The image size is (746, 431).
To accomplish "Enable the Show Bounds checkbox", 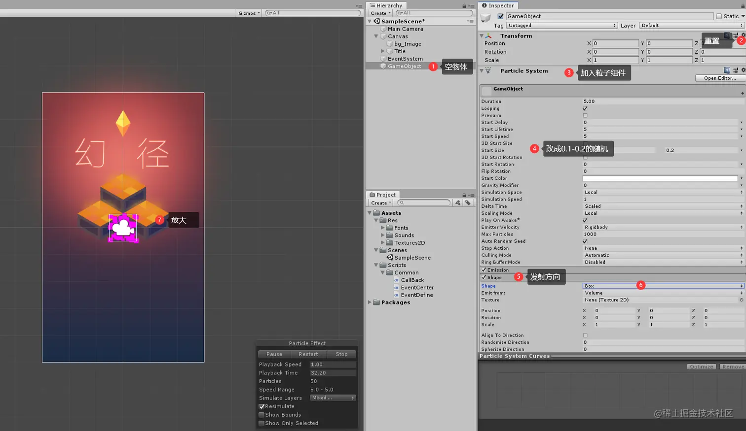I will [x=262, y=415].
